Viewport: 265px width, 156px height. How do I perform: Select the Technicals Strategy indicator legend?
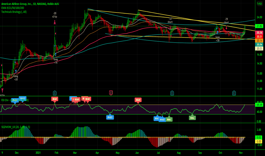(14, 12)
